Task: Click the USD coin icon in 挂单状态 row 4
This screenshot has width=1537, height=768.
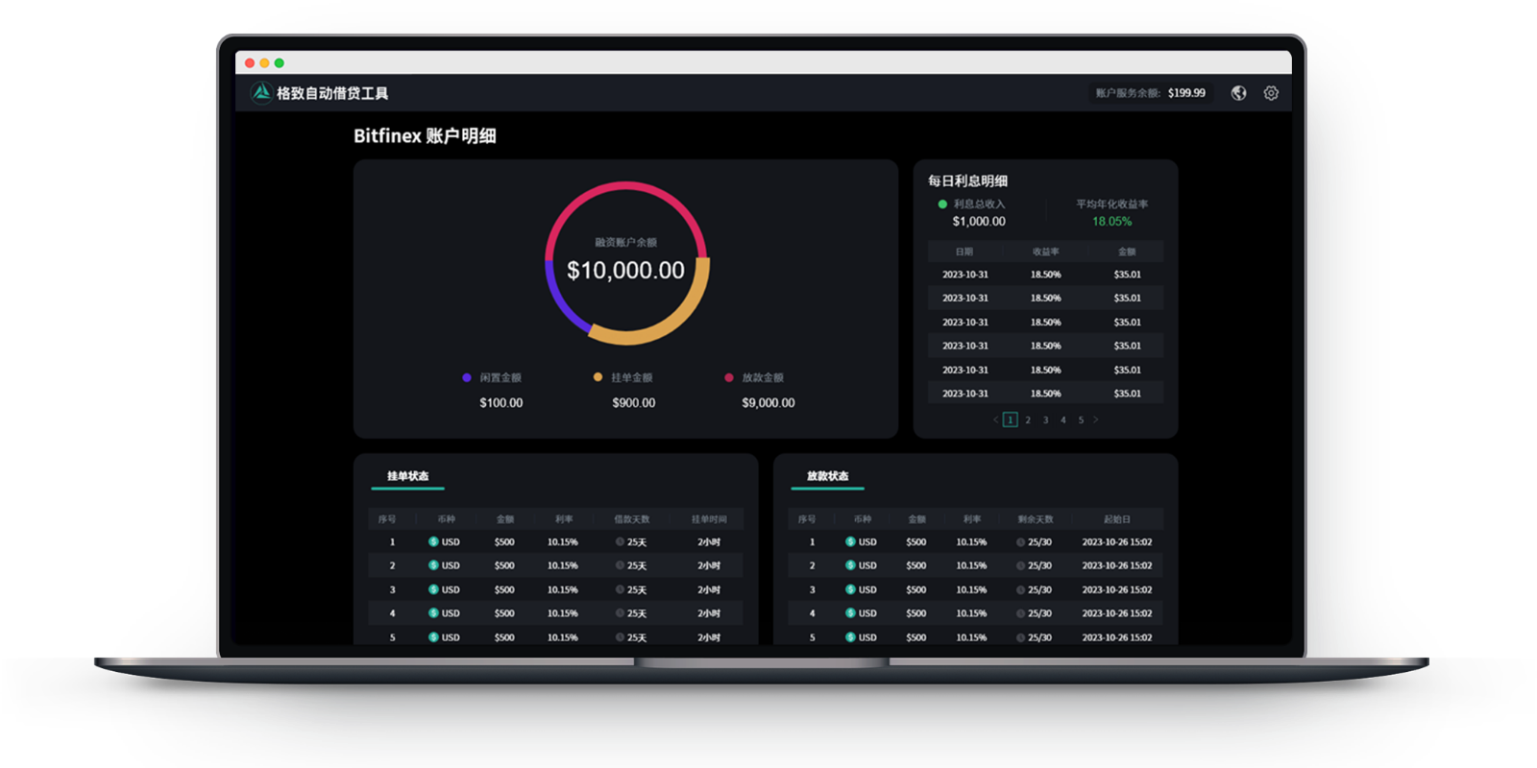Action: point(433,612)
